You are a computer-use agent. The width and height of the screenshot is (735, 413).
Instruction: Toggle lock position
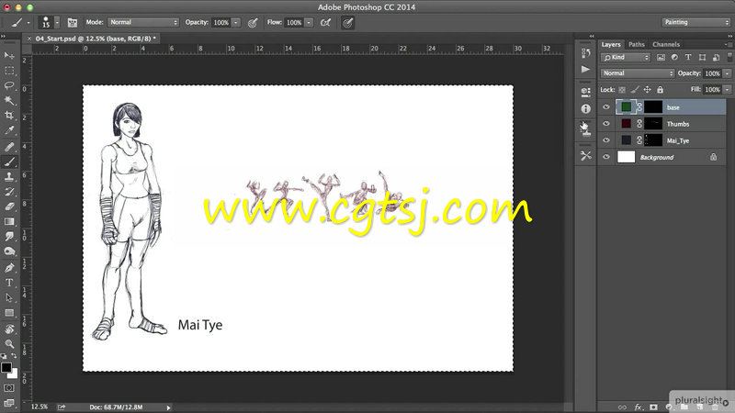[648, 89]
